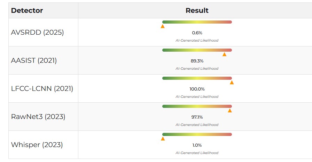Screen dimensions: 312x162
Task: Click the orange marker on AASIST gauge
Action: point(224,54)
